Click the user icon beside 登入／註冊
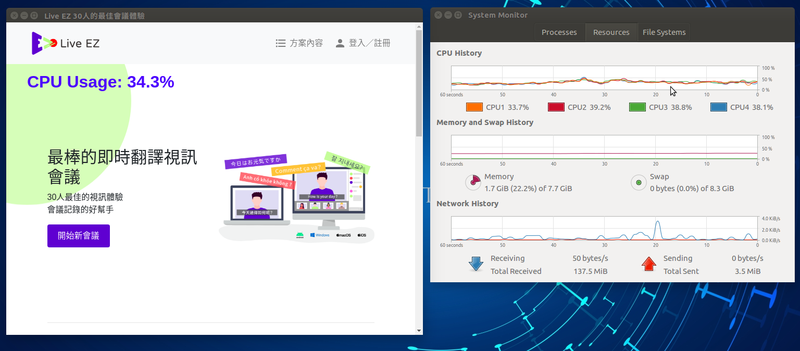The image size is (800, 351). pyautogui.click(x=340, y=43)
